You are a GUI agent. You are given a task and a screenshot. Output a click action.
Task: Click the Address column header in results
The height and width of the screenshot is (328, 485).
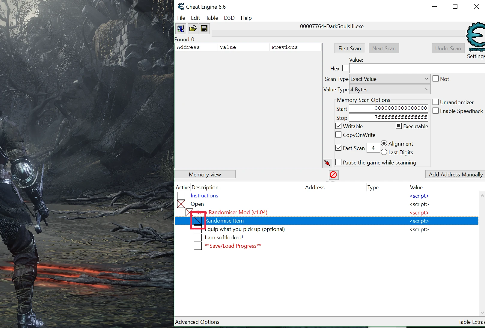point(196,47)
